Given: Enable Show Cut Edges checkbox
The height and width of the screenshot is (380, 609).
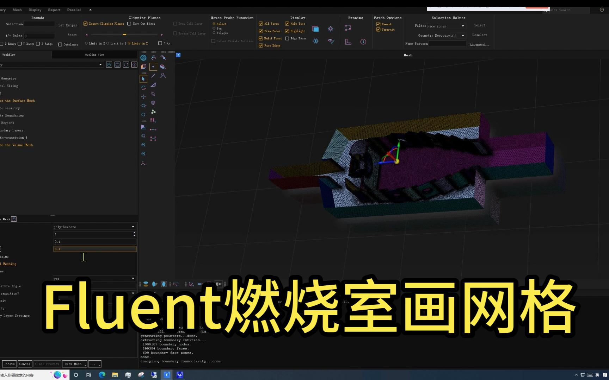Looking at the screenshot, I should click(129, 24).
